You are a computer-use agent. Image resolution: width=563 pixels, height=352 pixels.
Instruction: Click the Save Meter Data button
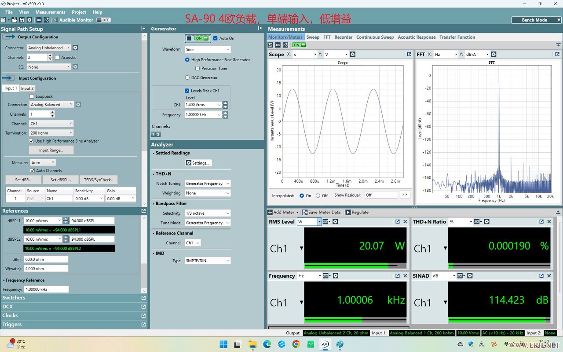321,212
